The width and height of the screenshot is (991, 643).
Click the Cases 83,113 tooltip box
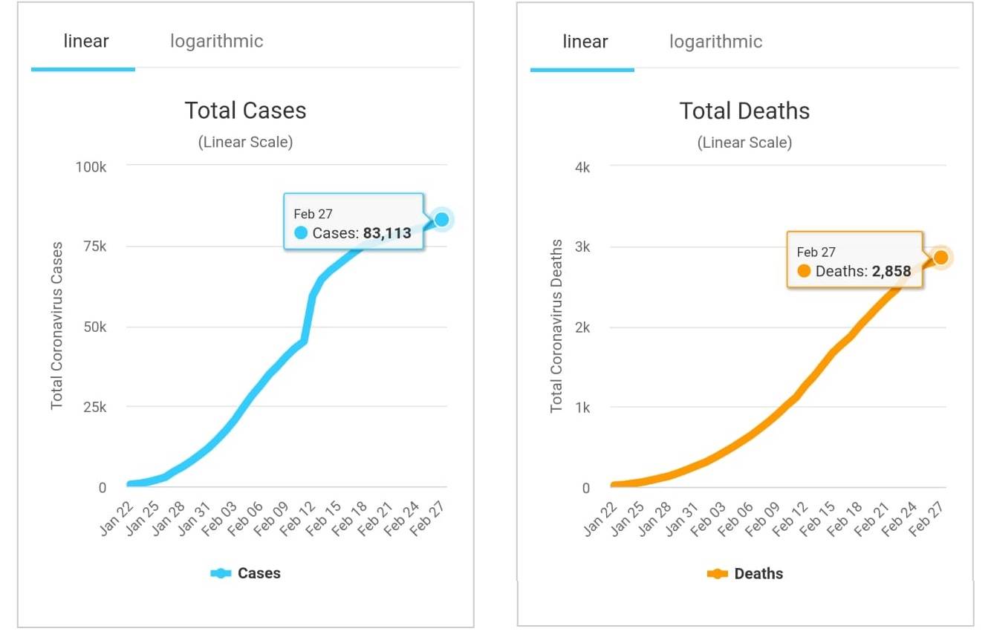354,222
